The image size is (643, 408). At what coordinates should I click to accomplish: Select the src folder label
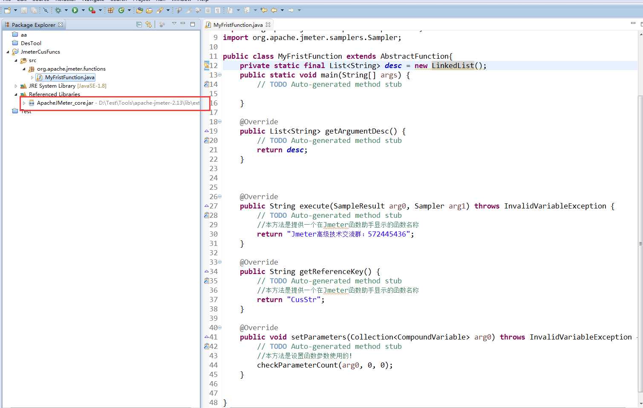32,60
